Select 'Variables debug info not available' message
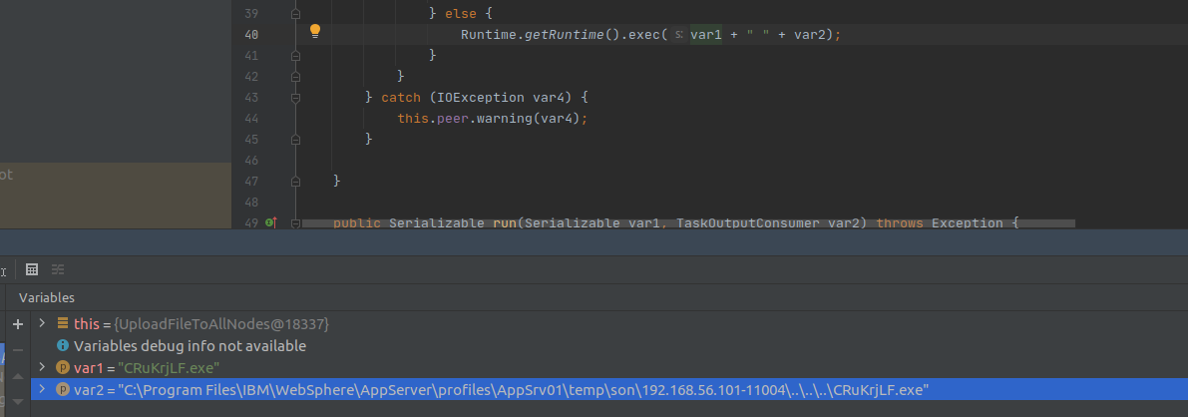This screenshot has width=1188, height=417. pyautogui.click(x=190, y=346)
